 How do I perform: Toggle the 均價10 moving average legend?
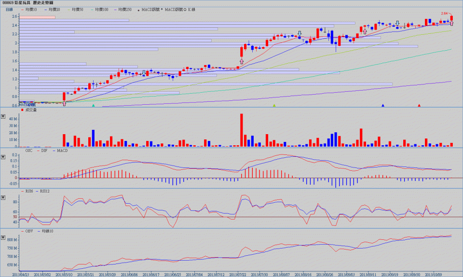(29, 9)
